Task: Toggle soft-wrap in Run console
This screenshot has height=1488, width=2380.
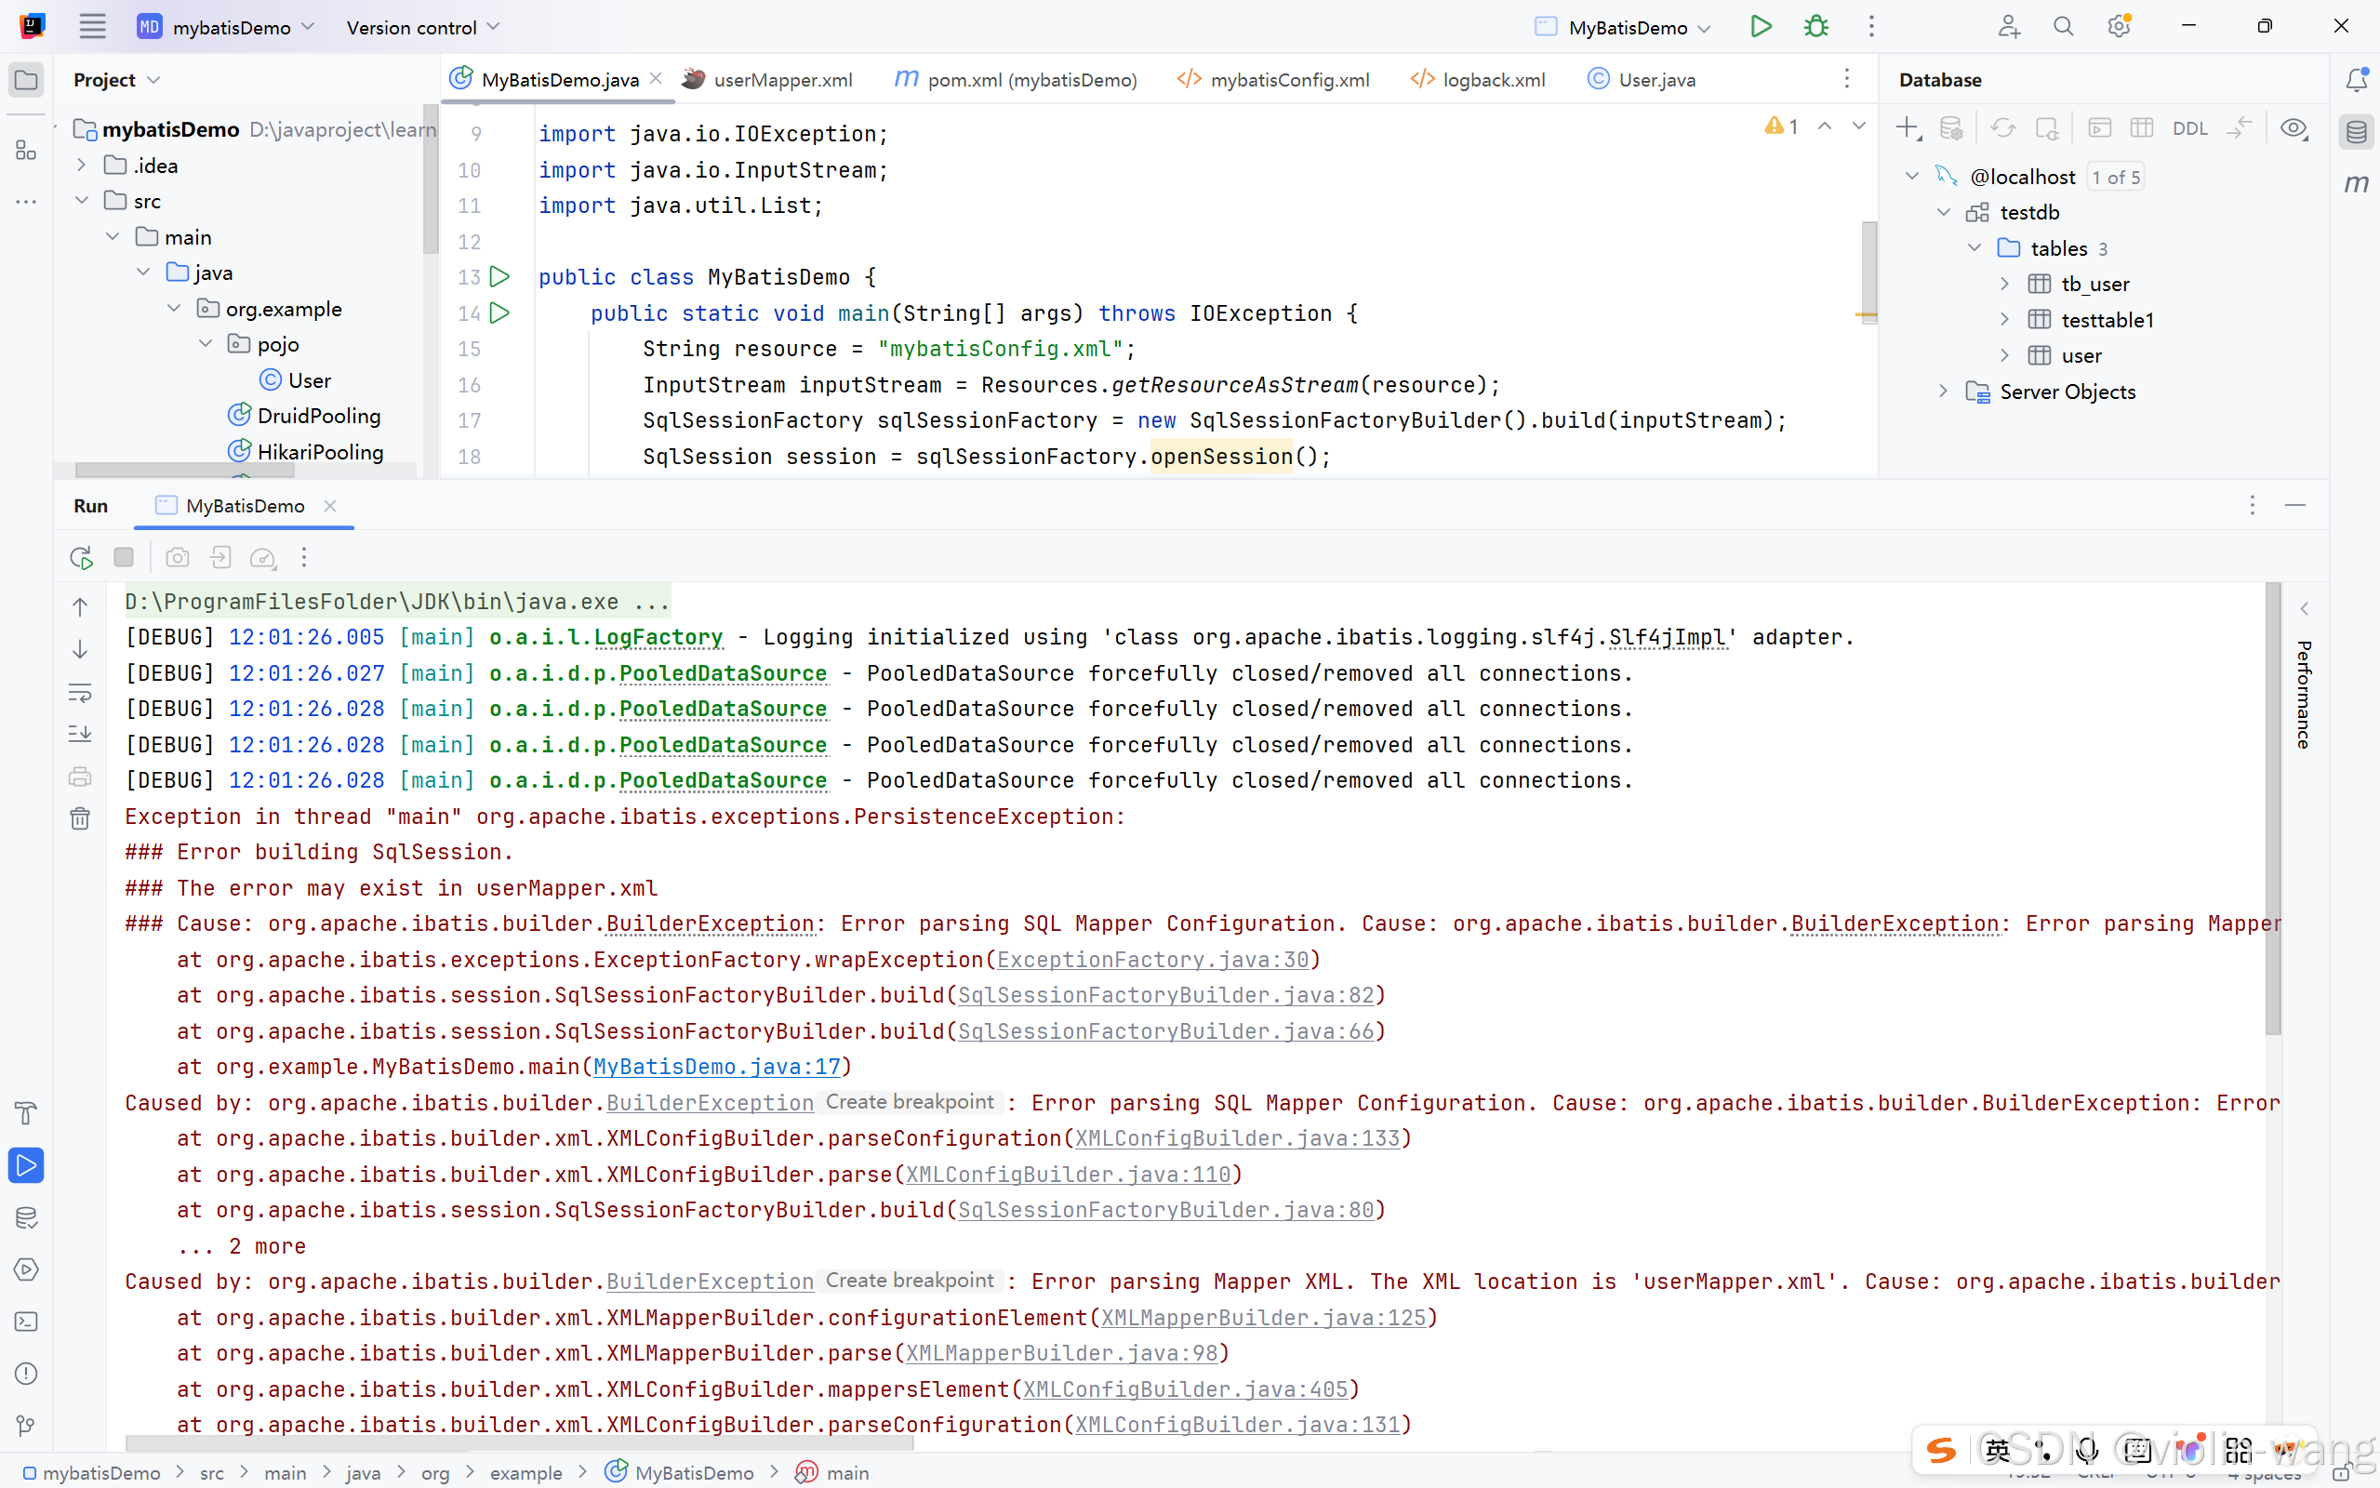Action: coord(81,693)
